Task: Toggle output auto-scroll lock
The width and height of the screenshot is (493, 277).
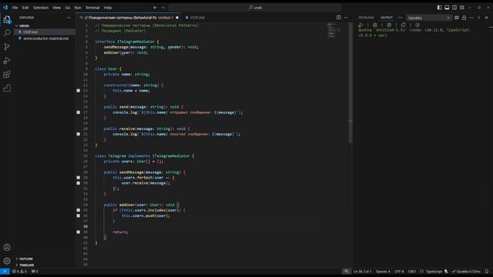Action: 464,18
